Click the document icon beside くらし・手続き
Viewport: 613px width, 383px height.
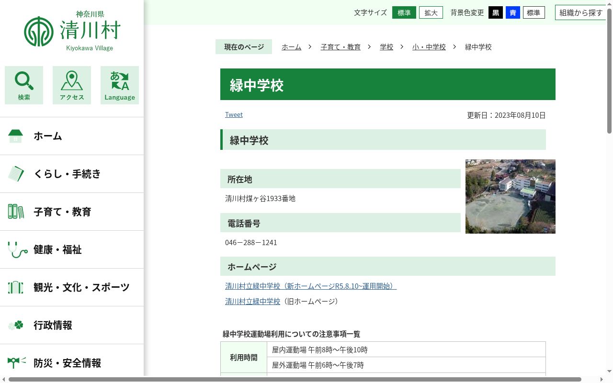(16, 174)
